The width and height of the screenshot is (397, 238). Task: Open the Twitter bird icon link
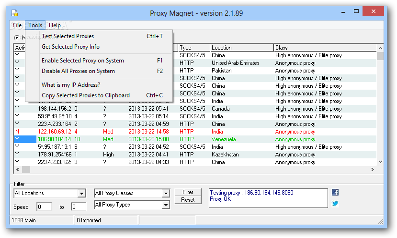click(x=335, y=203)
